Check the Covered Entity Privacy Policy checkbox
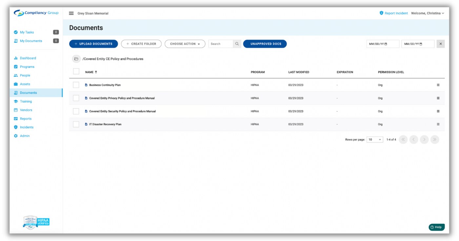Image resolution: width=459 pixels, height=241 pixels. coord(76,98)
